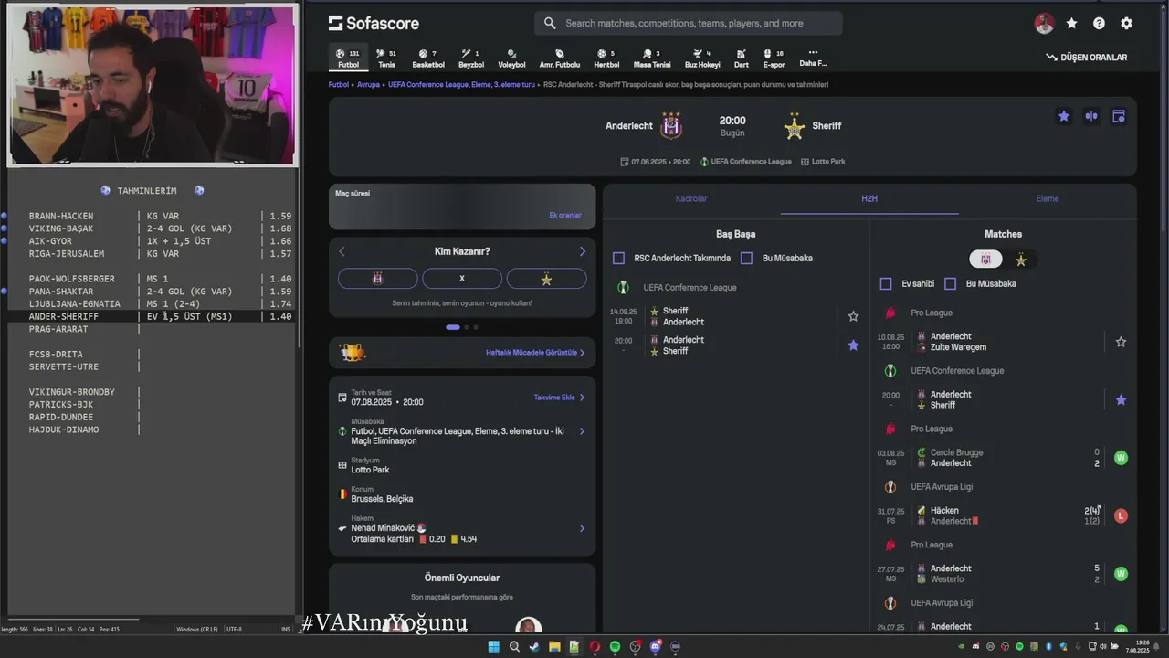Vote X for a draw

pos(461,279)
